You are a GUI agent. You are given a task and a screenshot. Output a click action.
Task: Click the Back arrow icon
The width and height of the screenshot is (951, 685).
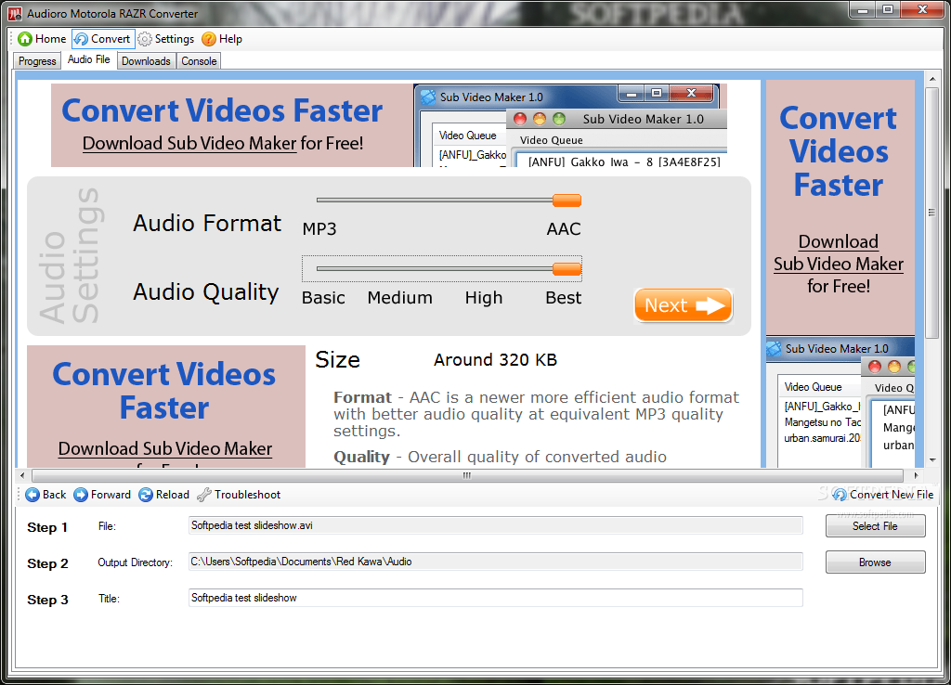(x=33, y=495)
